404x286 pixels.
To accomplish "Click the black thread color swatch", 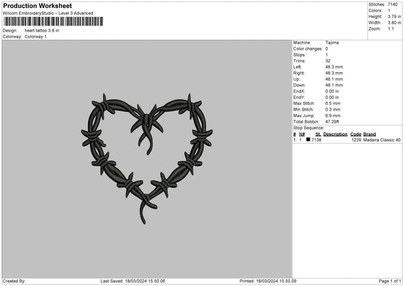I will coord(308,140).
